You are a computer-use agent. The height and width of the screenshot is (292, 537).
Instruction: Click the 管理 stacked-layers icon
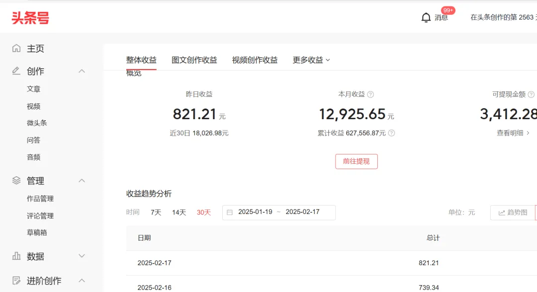(16, 181)
